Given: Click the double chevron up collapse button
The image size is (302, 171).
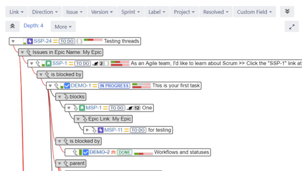Looking at the screenshot, I should click(x=12, y=26).
